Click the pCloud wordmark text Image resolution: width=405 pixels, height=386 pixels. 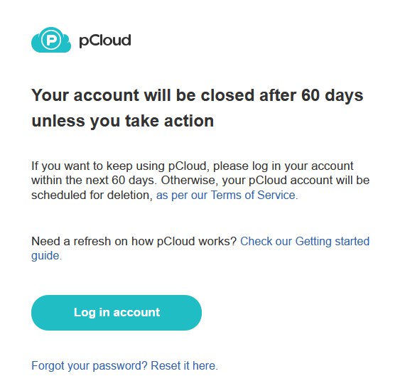tap(105, 41)
